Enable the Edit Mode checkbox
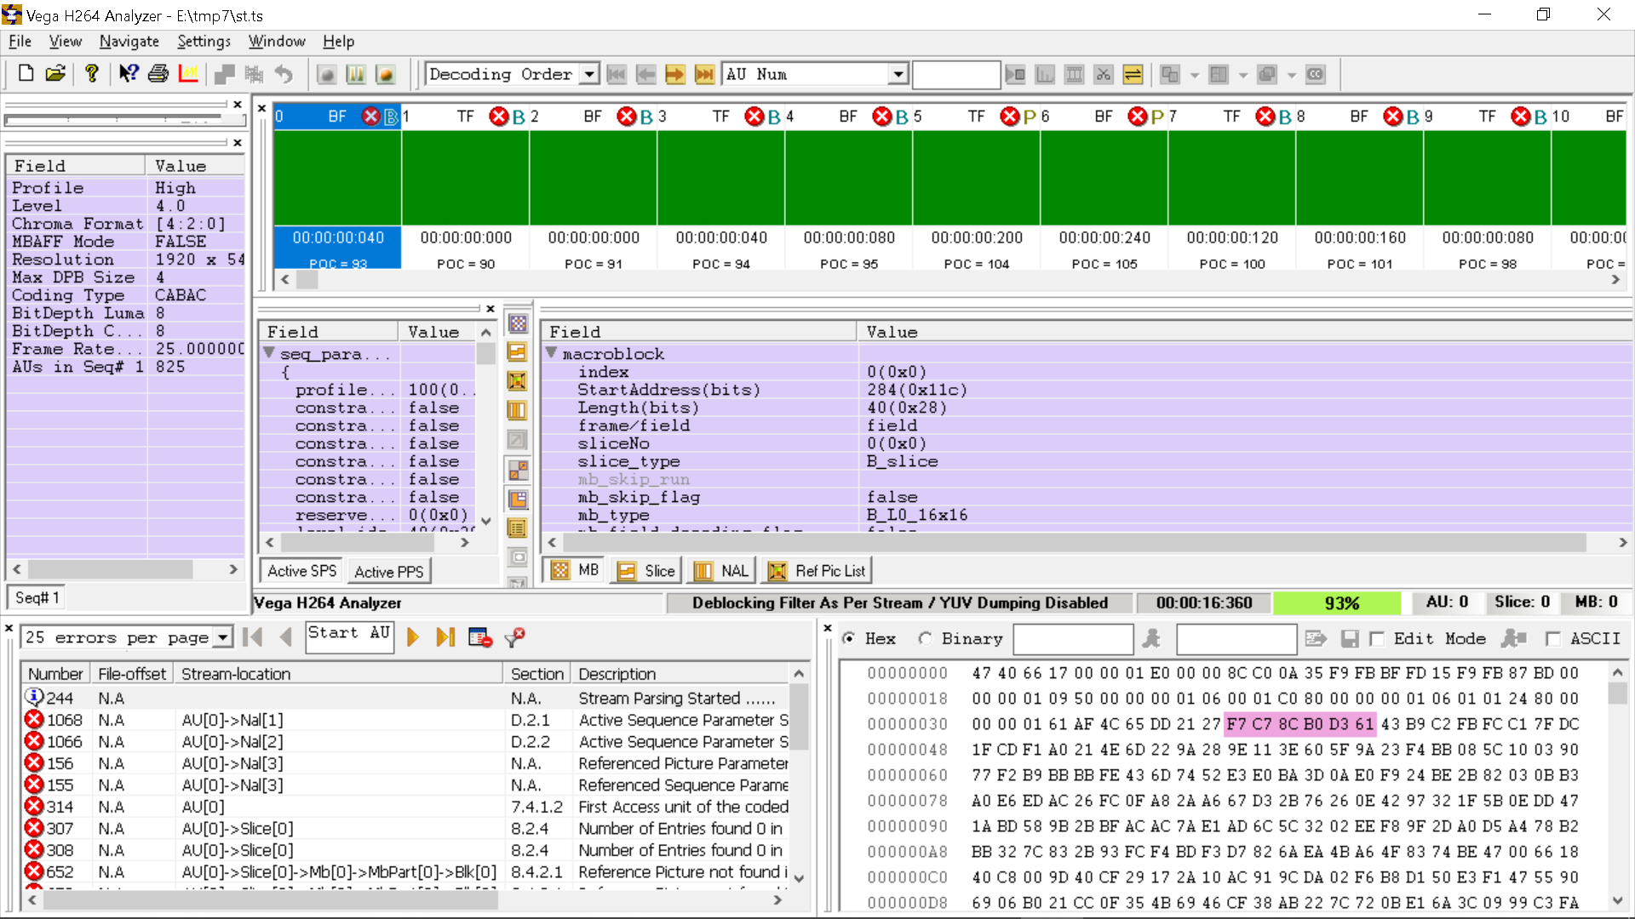The height and width of the screenshot is (919, 1635). coord(1377,638)
